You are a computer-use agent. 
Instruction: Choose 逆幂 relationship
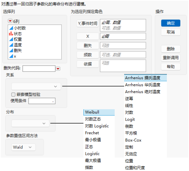click(x=146, y=99)
